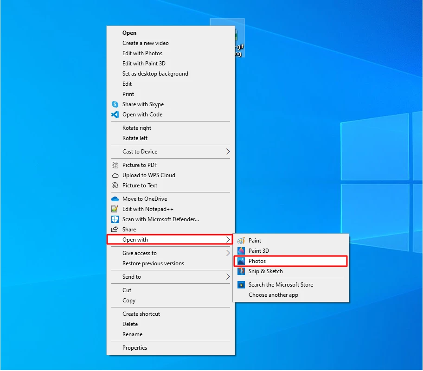Select Upload to WPS Cloud
The height and width of the screenshot is (371, 423).
[x=171, y=175]
